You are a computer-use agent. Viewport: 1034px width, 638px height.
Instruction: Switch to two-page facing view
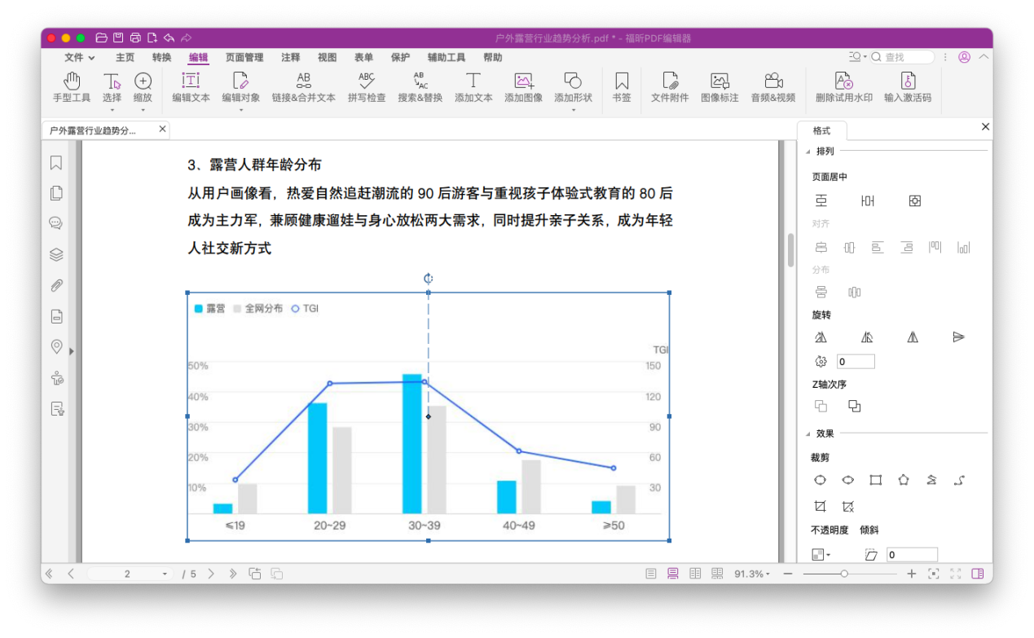pyautogui.click(x=695, y=574)
